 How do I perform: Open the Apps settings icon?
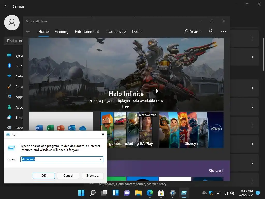tap(9, 97)
